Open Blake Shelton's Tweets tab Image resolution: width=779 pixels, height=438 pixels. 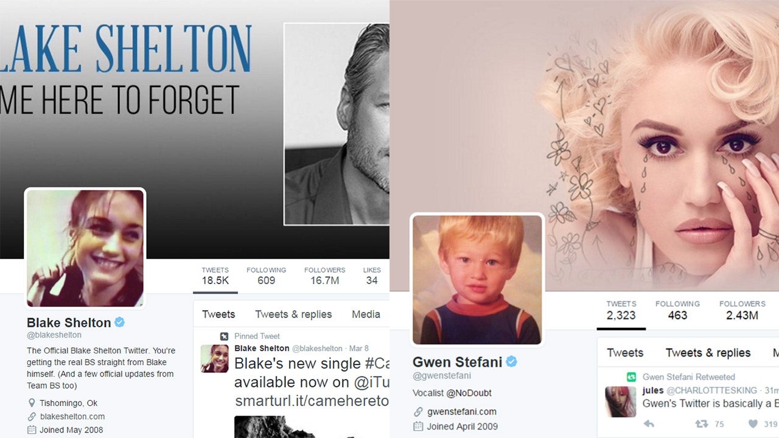[x=218, y=315]
